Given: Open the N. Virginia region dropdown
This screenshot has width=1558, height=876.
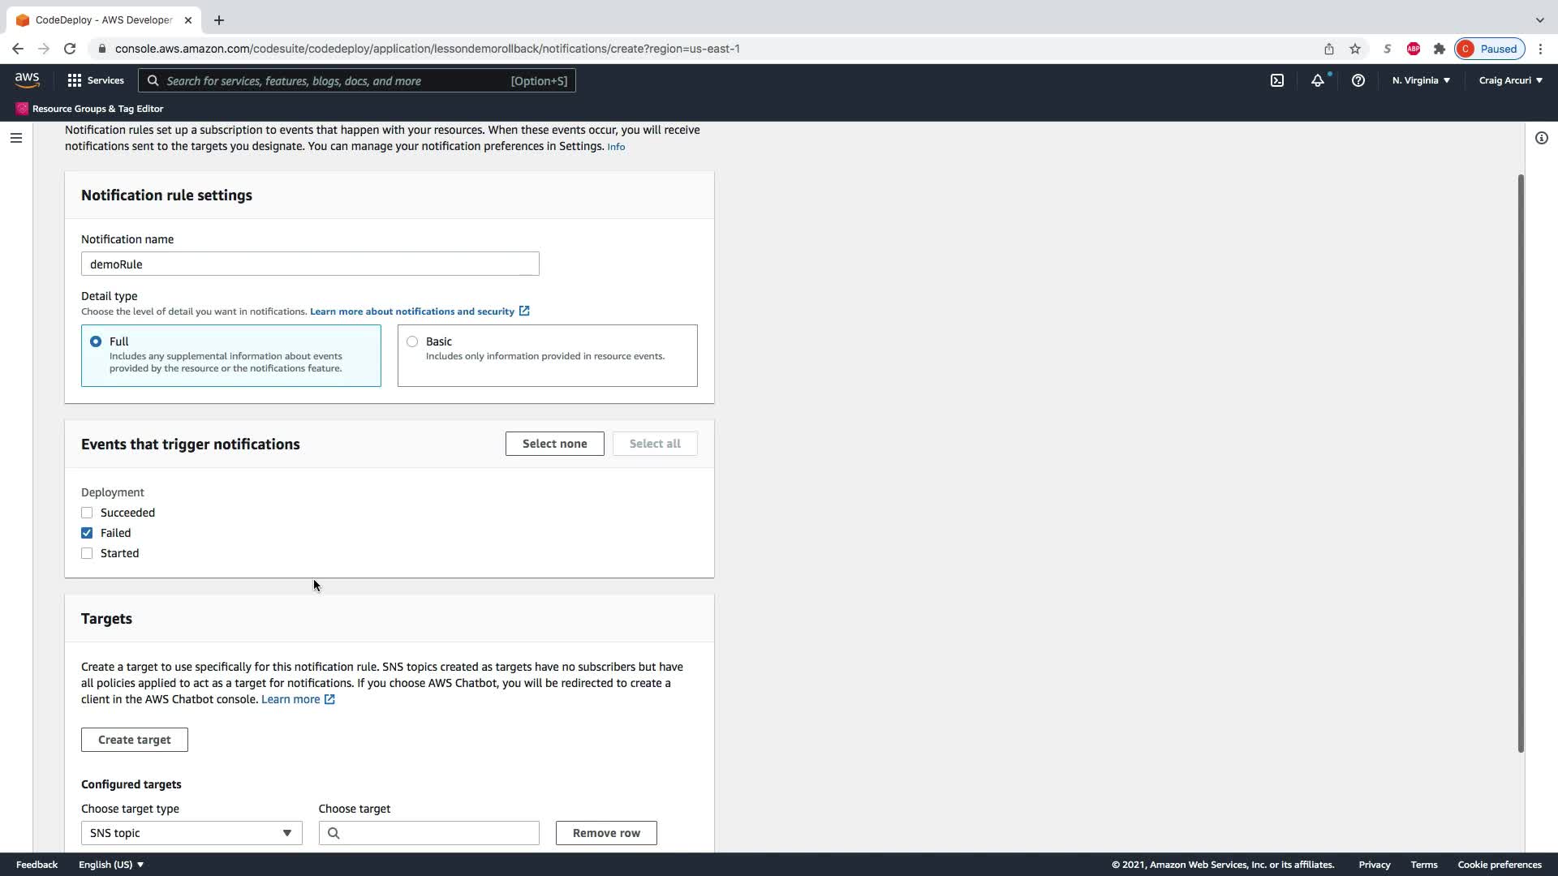Looking at the screenshot, I should (1420, 80).
